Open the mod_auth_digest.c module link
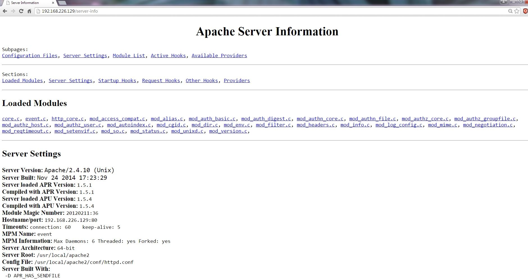The image size is (528, 279). (266, 119)
